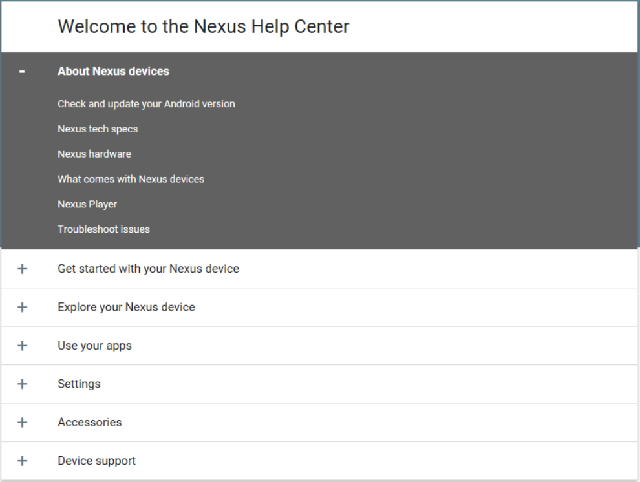Go to What comes with Nexus devices
Viewport: 640px width, 482px height.
[x=131, y=179]
